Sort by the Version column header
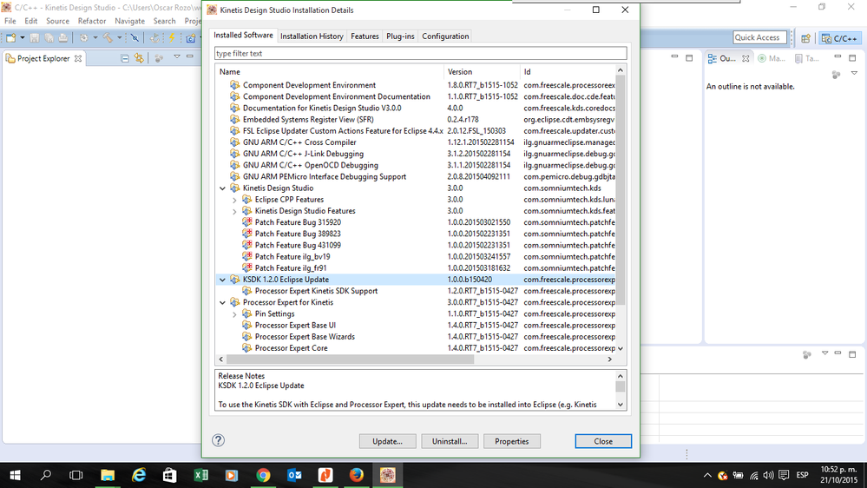Screen dimensions: 867x488 [482, 71]
